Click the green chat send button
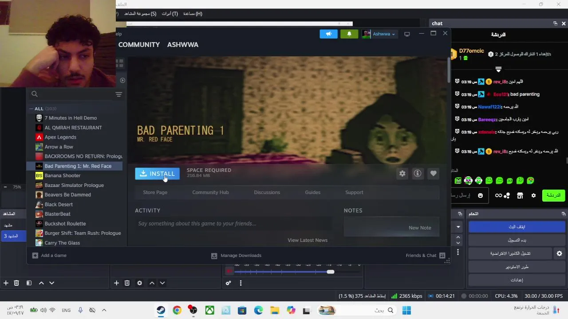 click(553, 195)
